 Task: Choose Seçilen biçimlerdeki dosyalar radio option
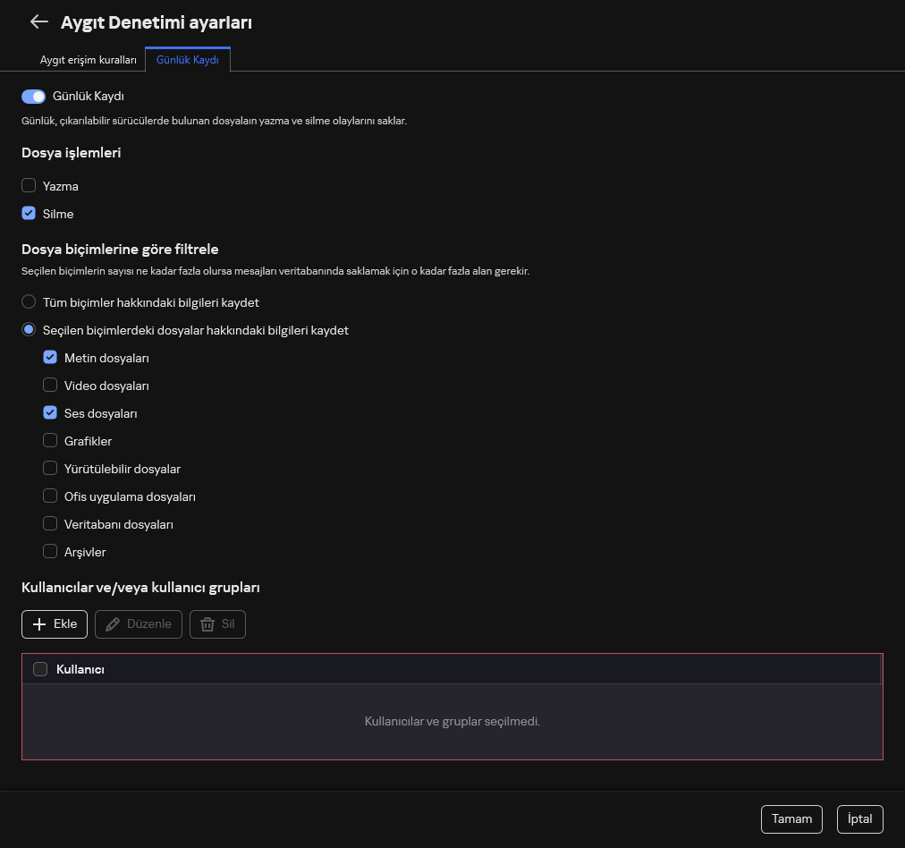pyautogui.click(x=29, y=330)
